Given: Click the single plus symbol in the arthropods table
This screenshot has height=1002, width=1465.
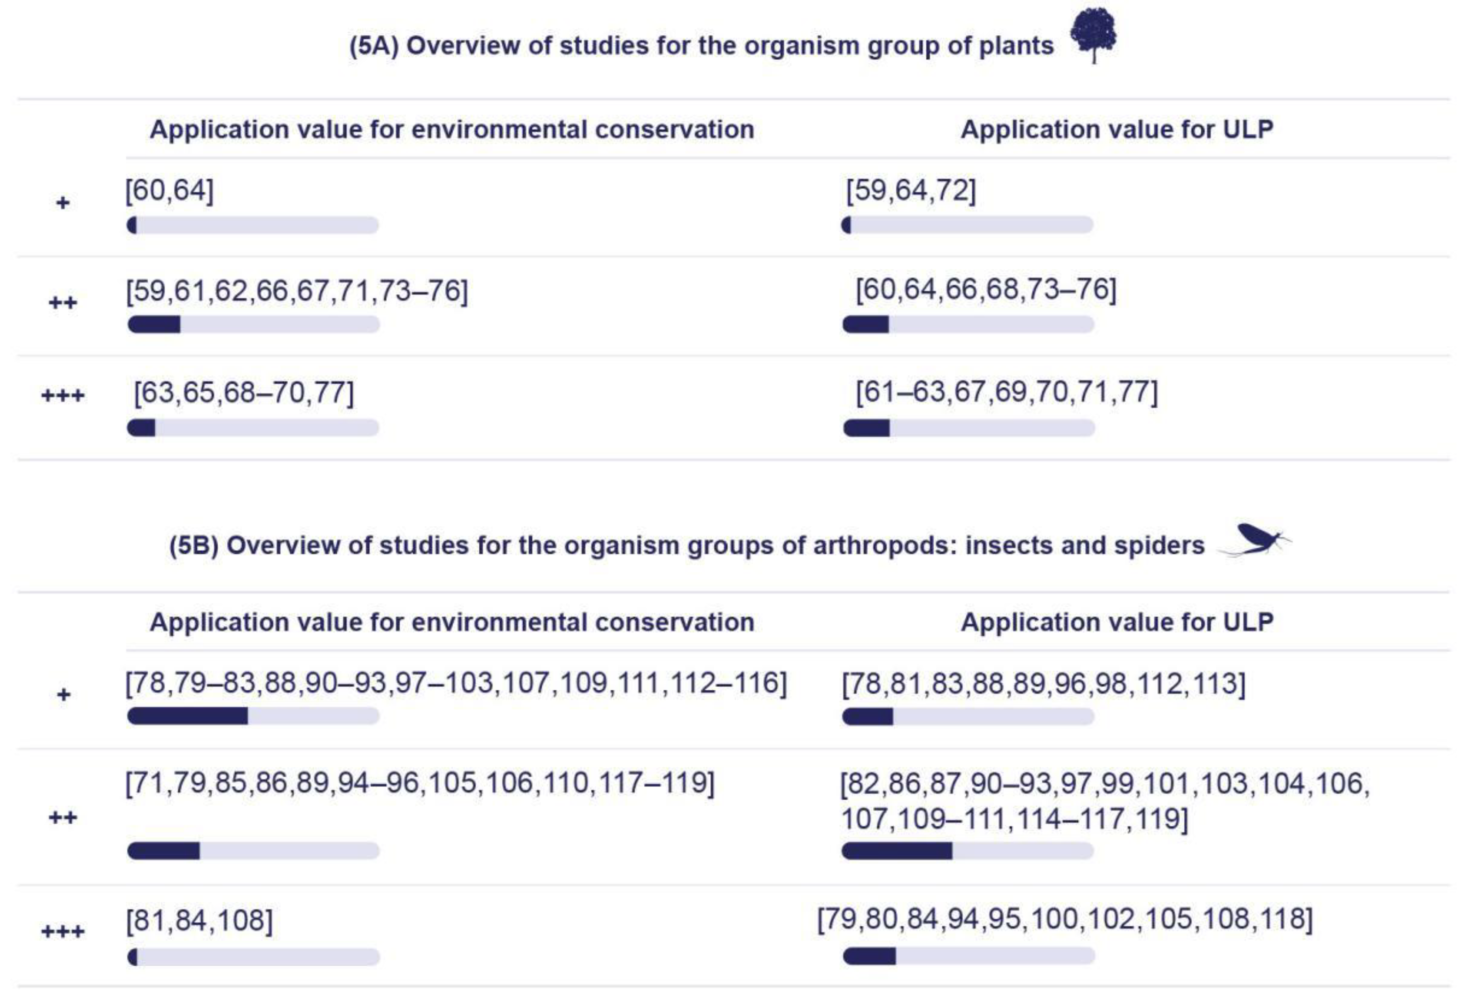Looking at the screenshot, I should point(63,695).
